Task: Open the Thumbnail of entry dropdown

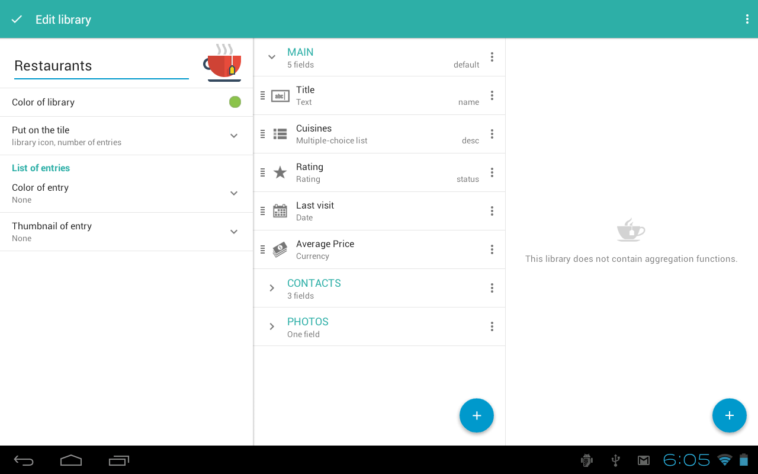Action: pos(233,232)
